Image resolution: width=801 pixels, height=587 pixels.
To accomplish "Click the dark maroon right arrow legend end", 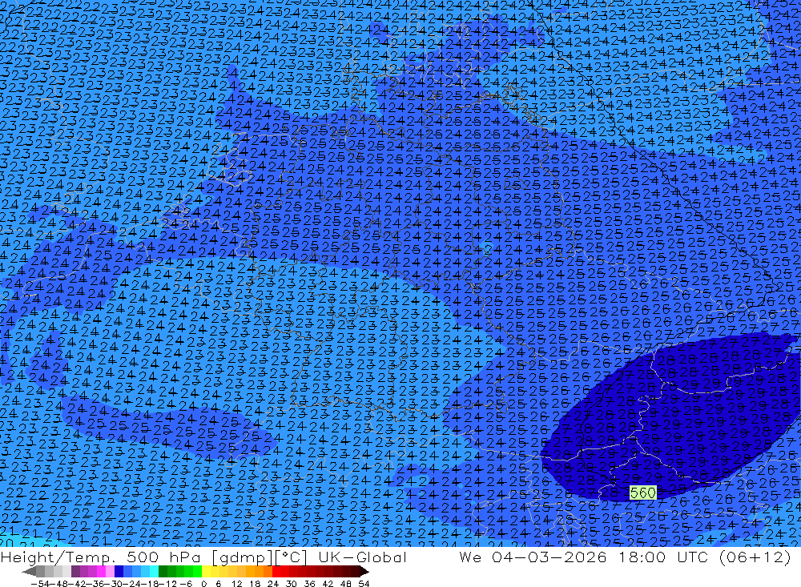I will pos(364,571).
